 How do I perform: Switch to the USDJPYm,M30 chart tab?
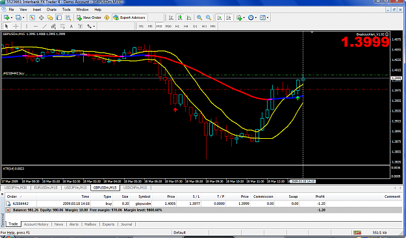pos(16,187)
